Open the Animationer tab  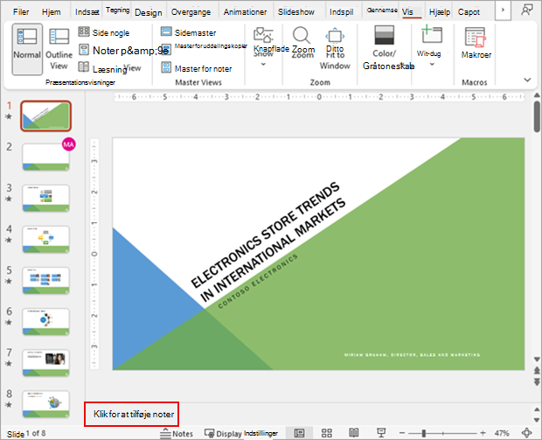pos(245,12)
